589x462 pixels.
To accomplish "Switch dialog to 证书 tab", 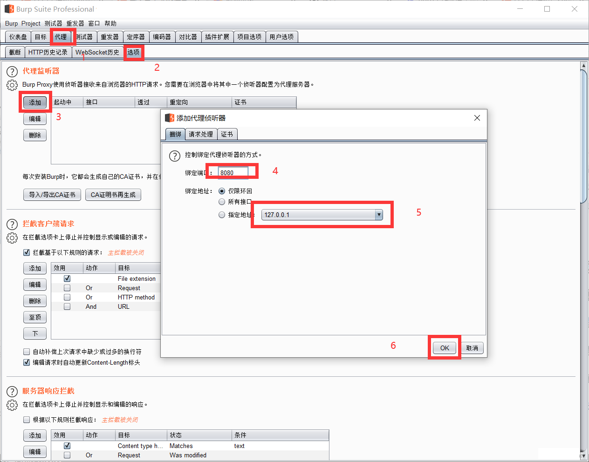I will pyautogui.click(x=227, y=134).
